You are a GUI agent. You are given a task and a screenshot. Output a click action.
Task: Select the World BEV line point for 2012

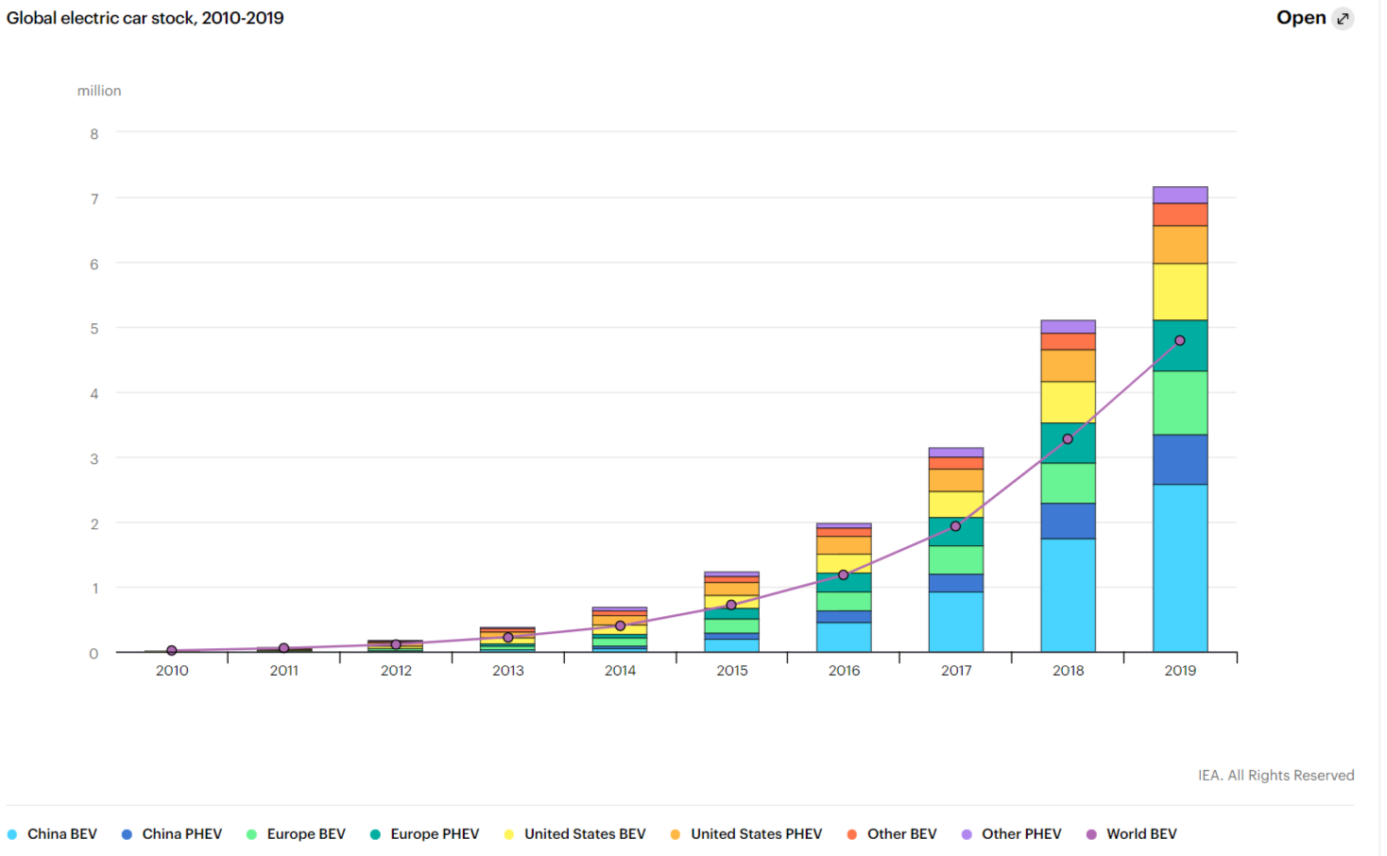(x=396, y=644)
